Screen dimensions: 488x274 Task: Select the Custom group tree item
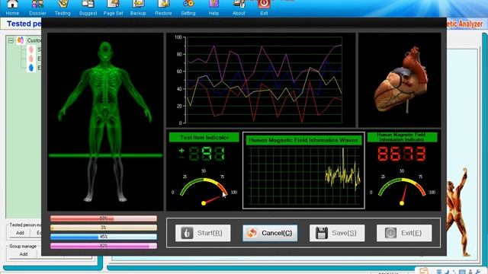tap(30, 40)
